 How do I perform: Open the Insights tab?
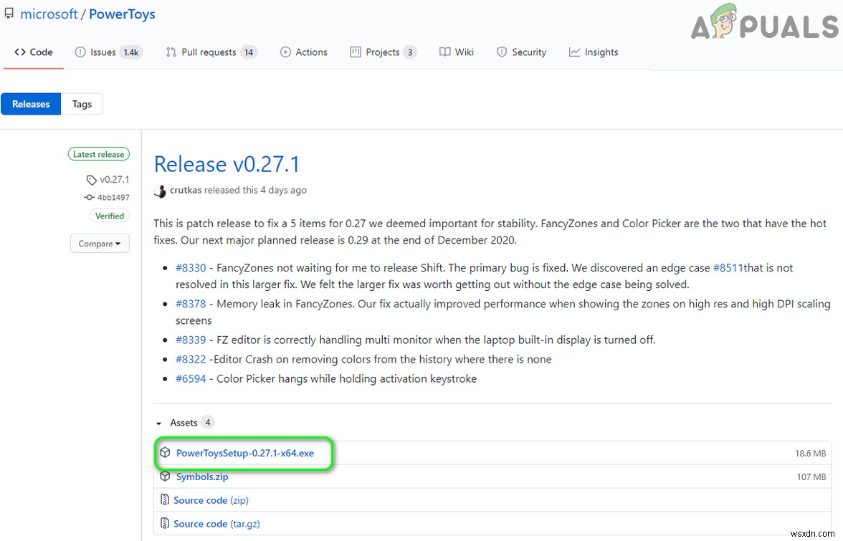coord(594,52)
